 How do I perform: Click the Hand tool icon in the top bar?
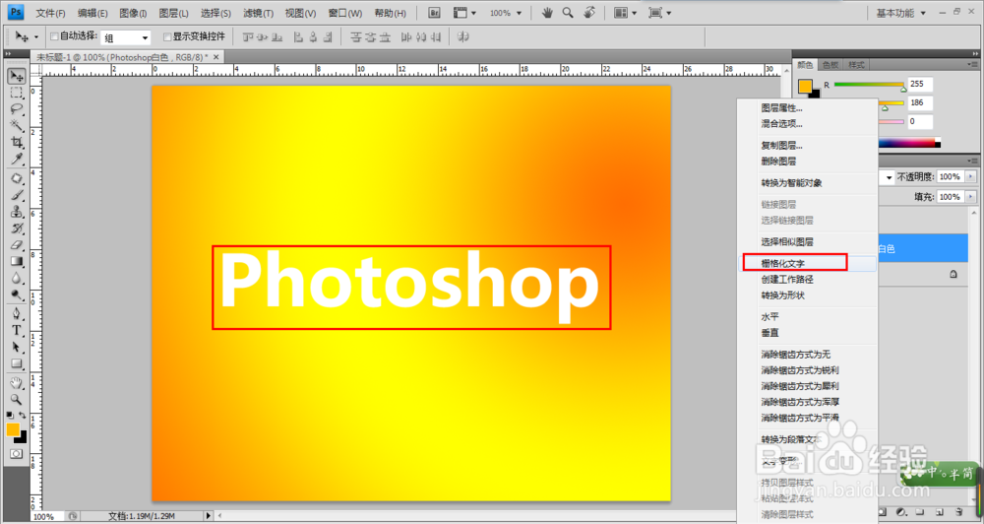547,13
